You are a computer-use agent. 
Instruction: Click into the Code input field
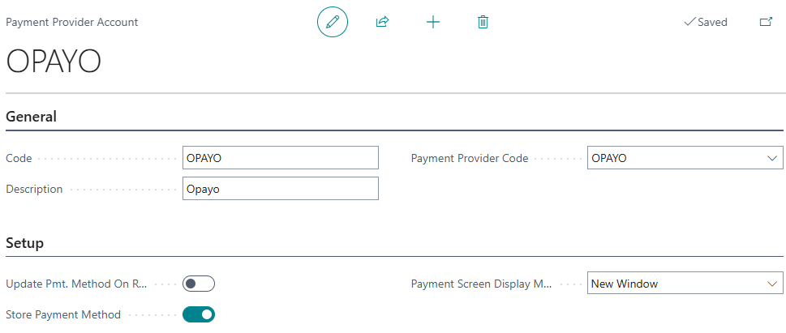point(280,158)
